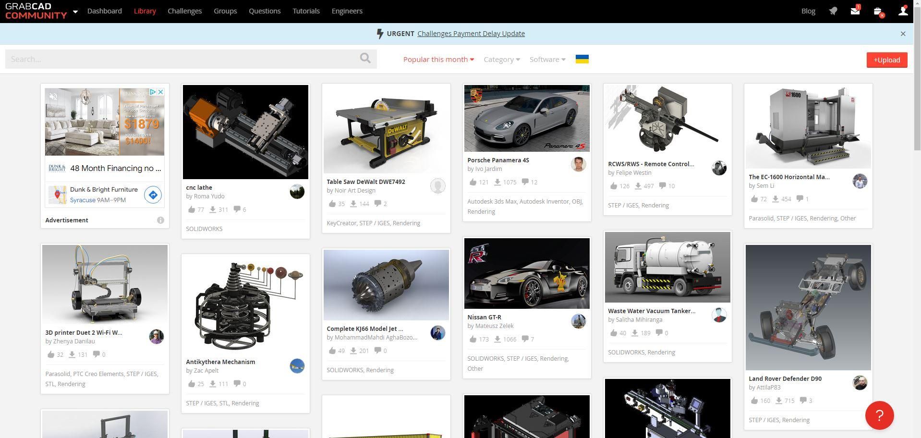Image resolution: width=921 pixels, height=438 pixels.
Task: Click the +Upload button
Action: pos(886,60)
